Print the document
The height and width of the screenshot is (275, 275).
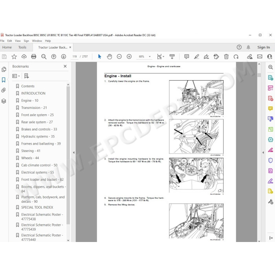(34, 57)
